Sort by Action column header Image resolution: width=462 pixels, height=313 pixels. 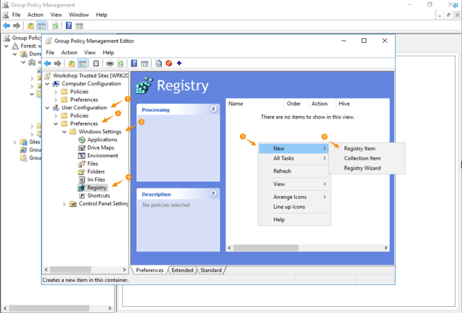[x=322, y=104]
